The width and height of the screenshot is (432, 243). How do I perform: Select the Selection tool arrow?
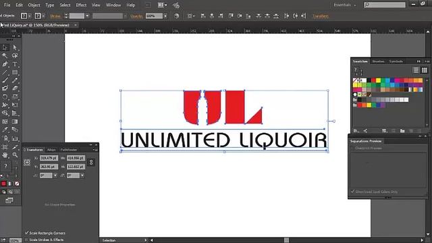pos(5,47)
